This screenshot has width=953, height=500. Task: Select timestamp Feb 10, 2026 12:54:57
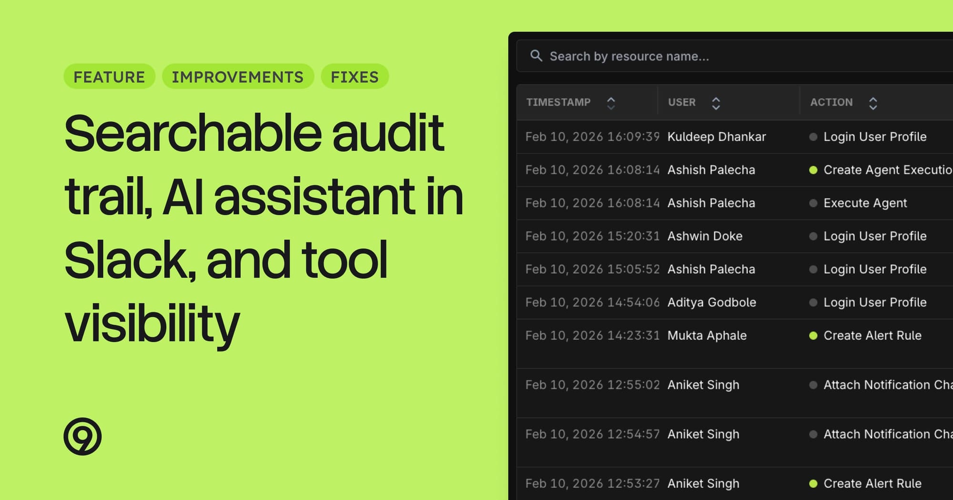pyautogui.click(x=592, y=434)
